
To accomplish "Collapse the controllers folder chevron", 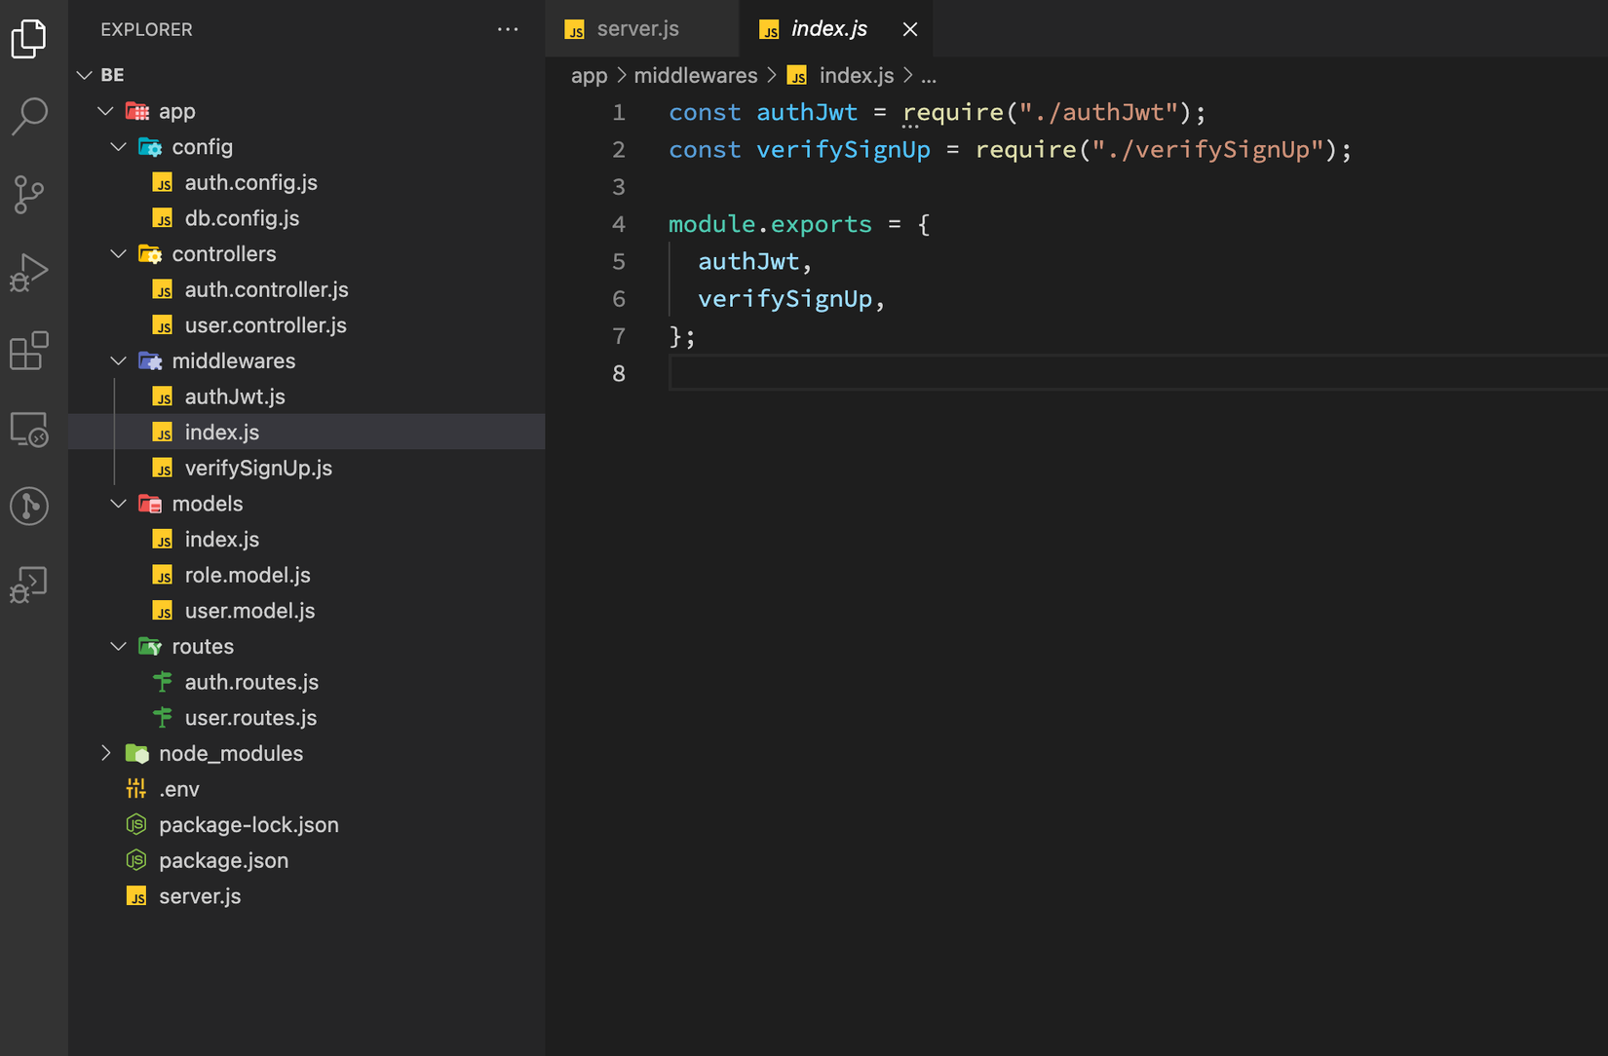I will point(119,254).
